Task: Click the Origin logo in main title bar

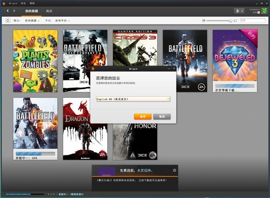Action: click(x=4, y=3)
